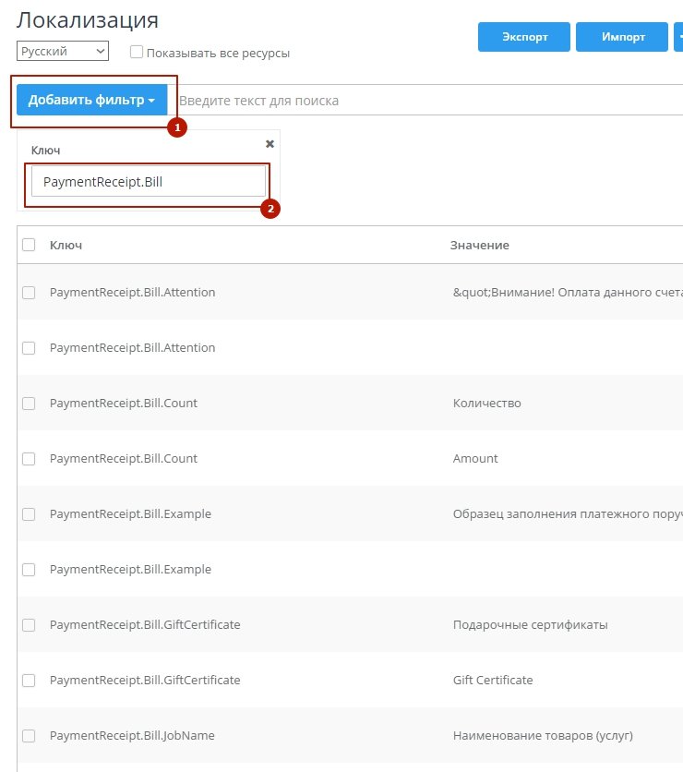The height and width of the screenshot is (772, 683).
Task: Sort by the Ключ column header
Action: (66, 245)
